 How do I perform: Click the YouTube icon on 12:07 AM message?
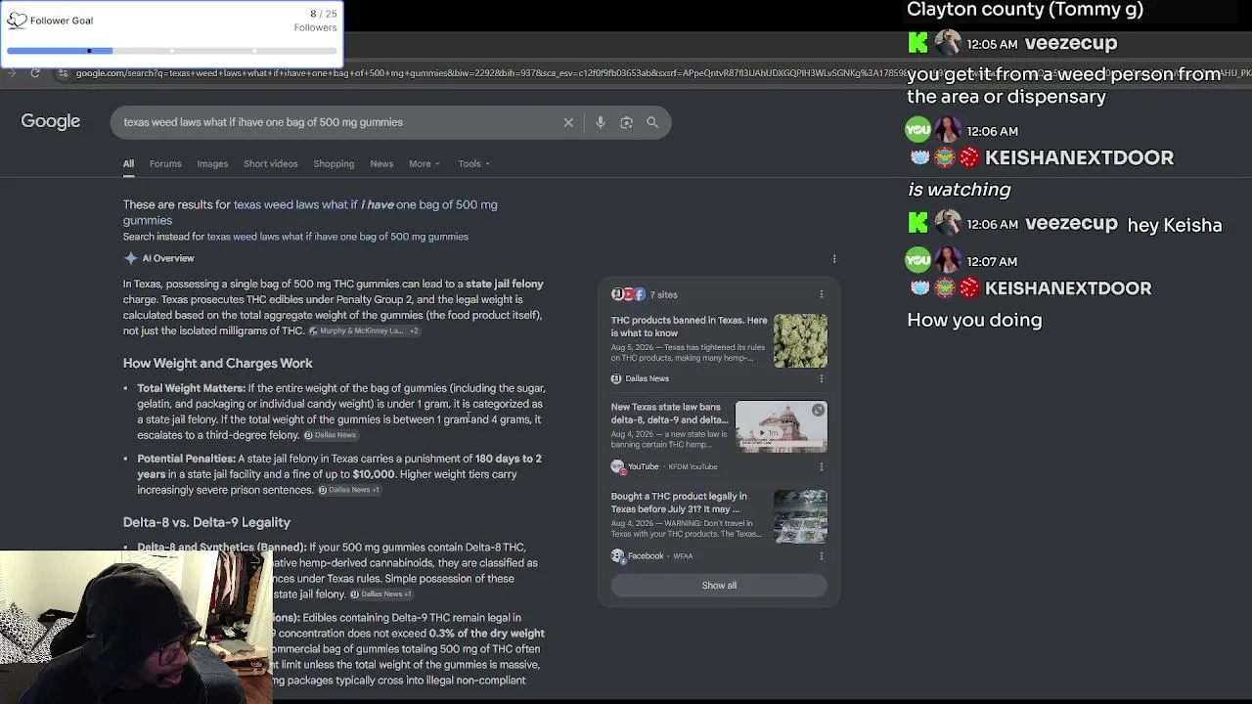[x=917, y=261]
